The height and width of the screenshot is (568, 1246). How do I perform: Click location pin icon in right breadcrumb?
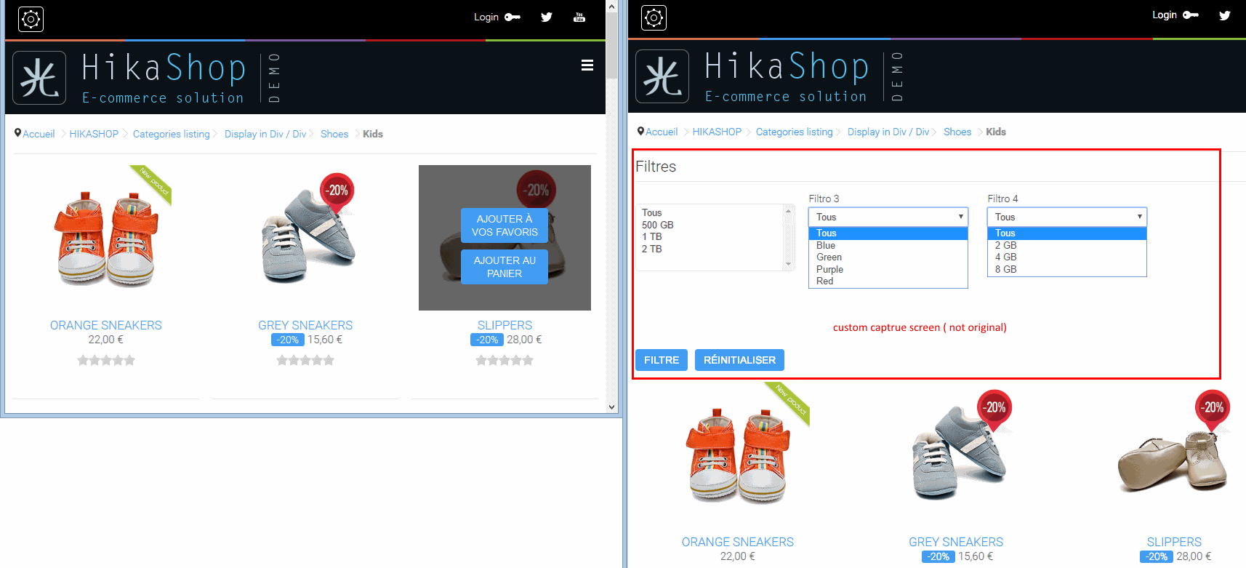click(641, 131)
